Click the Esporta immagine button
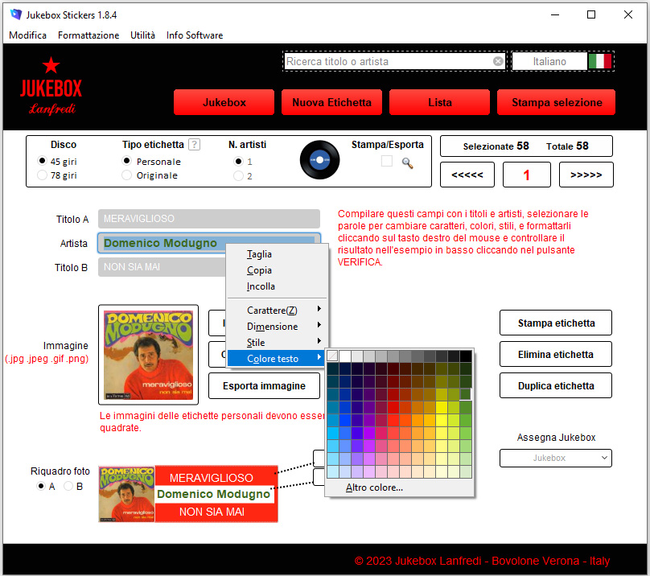This screenshot has width=650, height=576. (264, 385)
